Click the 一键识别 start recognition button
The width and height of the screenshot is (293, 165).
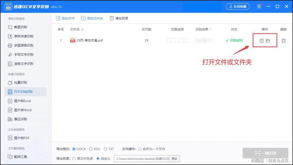(x=265, y=153)
